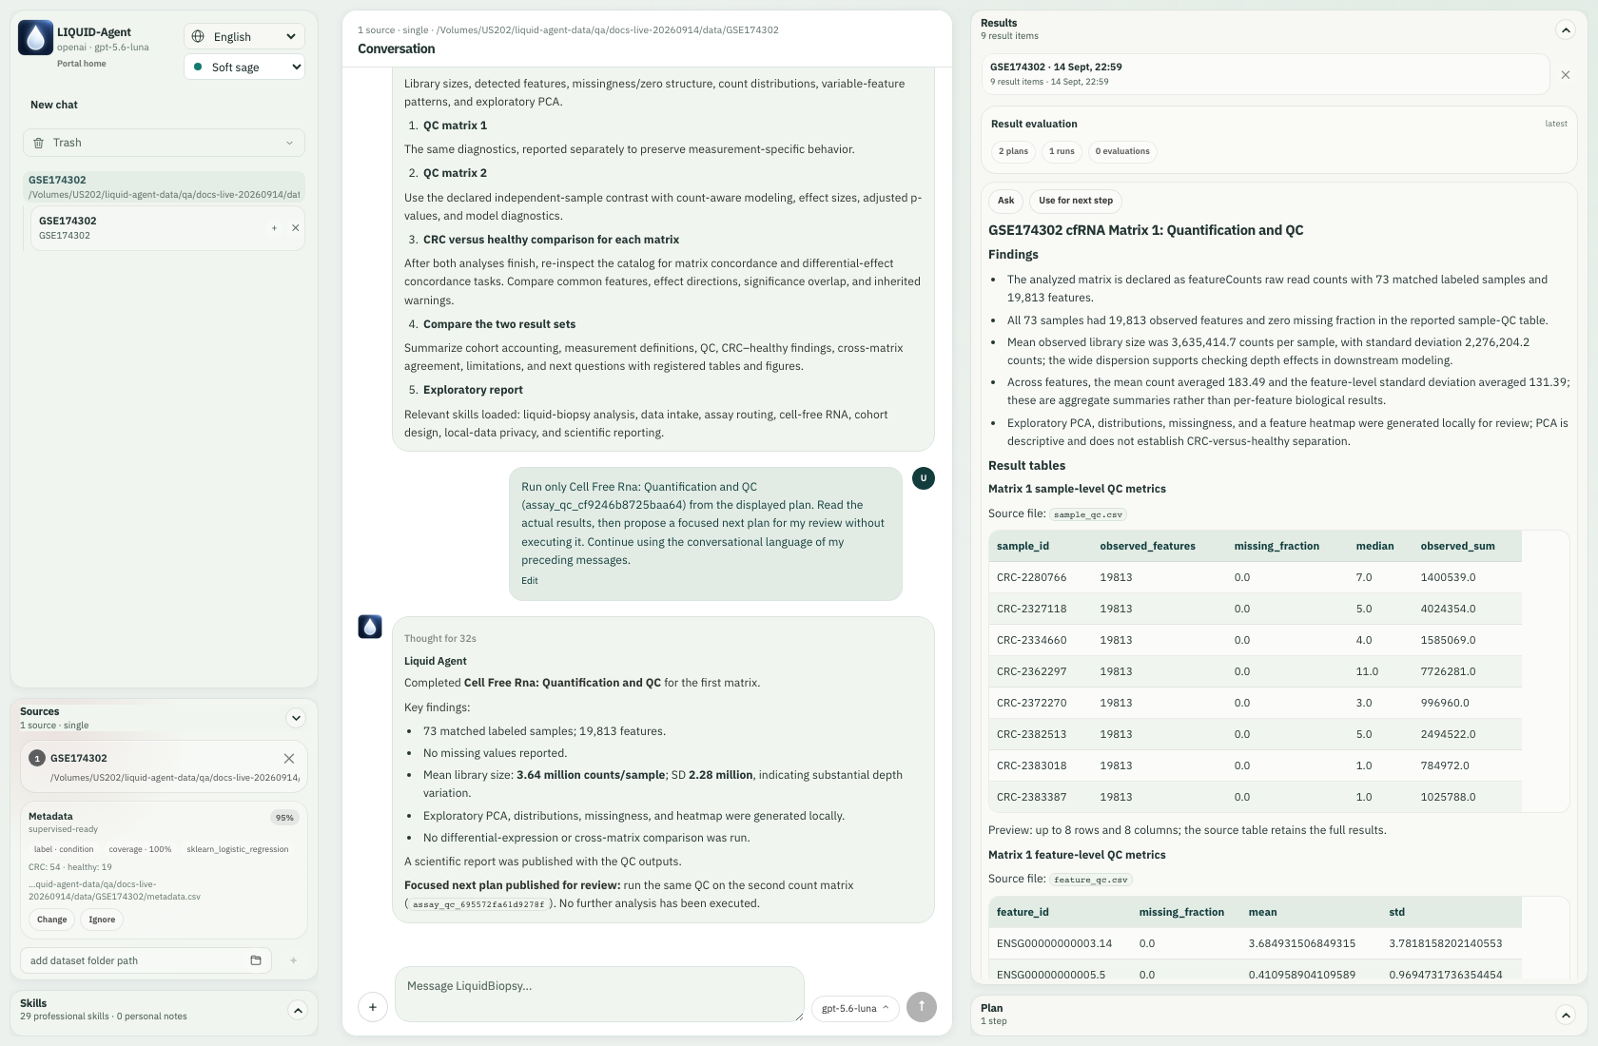Send message with the up-arrow button
Image resolution: width=1598 pixels, height=1046 pixels.
coord(922,1007)
